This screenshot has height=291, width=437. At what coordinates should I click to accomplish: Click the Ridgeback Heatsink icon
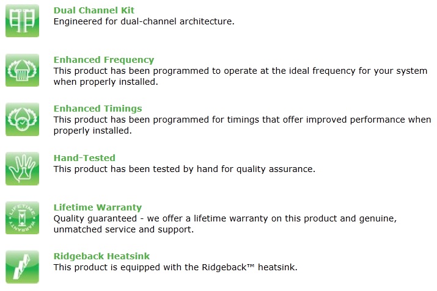(x=22, y=267)
